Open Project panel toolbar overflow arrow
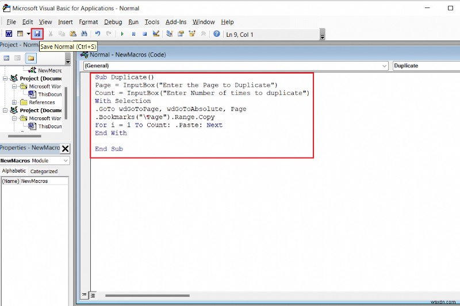The image size is (460, 306). coord(68,59)
